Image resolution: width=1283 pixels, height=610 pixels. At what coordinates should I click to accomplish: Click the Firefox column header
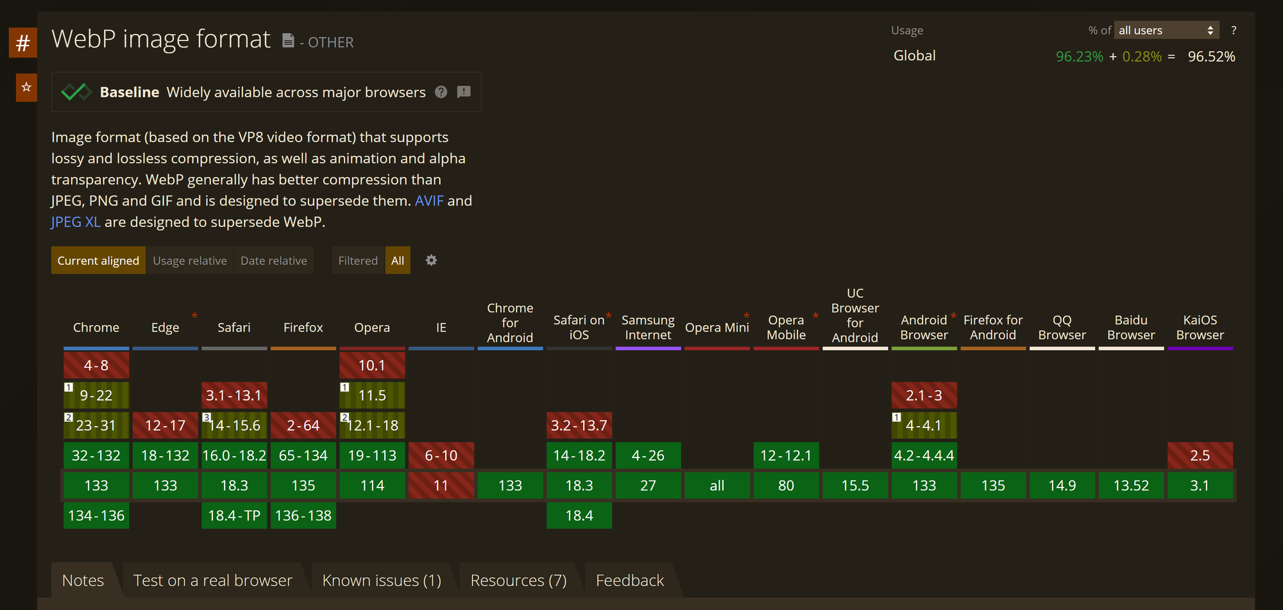(303, 327)
